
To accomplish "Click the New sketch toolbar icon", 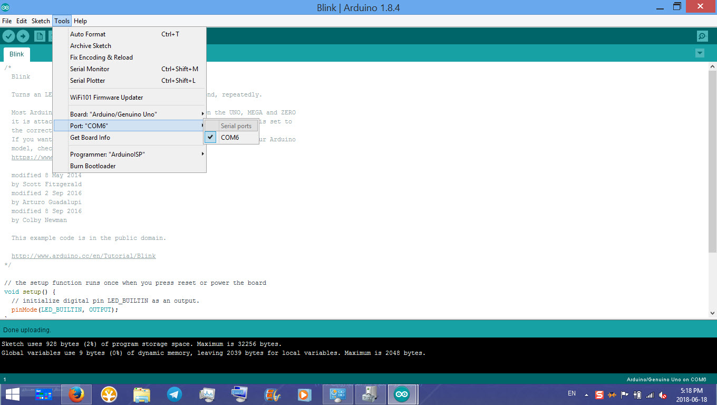I will coord(40,36).
